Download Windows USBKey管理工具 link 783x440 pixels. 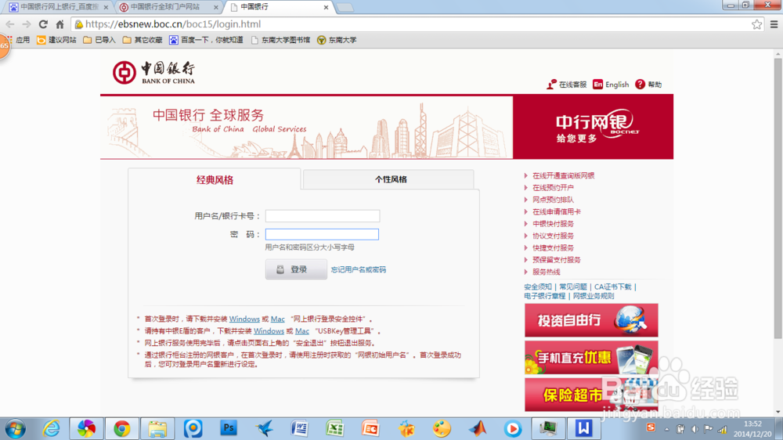269,330
